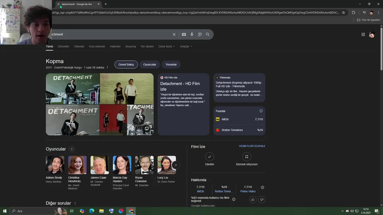The image size is (383, 215).
Task: Submit search with the magnifier icon
Action: (x=208, y=34)
